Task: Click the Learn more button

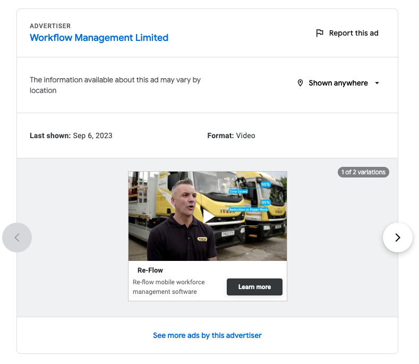Action: [x=254, y=287]
